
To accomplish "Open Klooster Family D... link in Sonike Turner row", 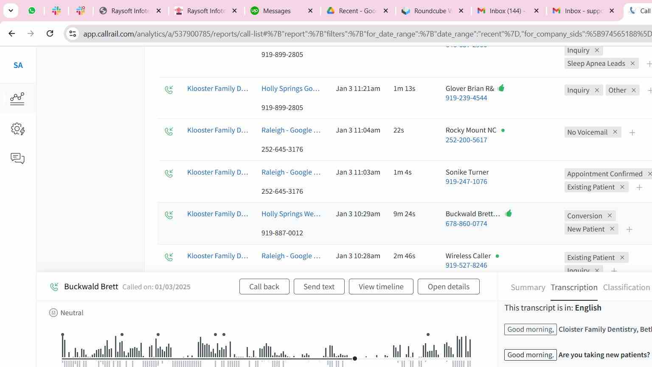I will (x=217, y=172).
